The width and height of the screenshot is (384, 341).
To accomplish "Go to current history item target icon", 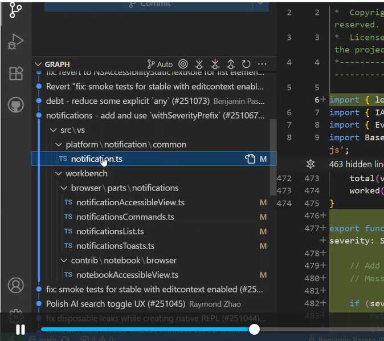I will 183,64.
